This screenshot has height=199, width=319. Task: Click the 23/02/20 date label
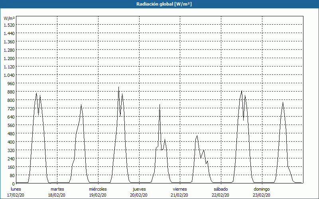262,195
